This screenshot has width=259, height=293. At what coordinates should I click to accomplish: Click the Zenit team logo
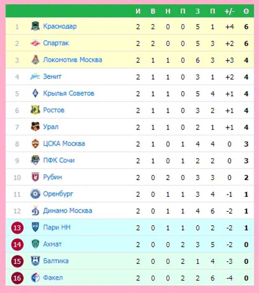(35, 76)
